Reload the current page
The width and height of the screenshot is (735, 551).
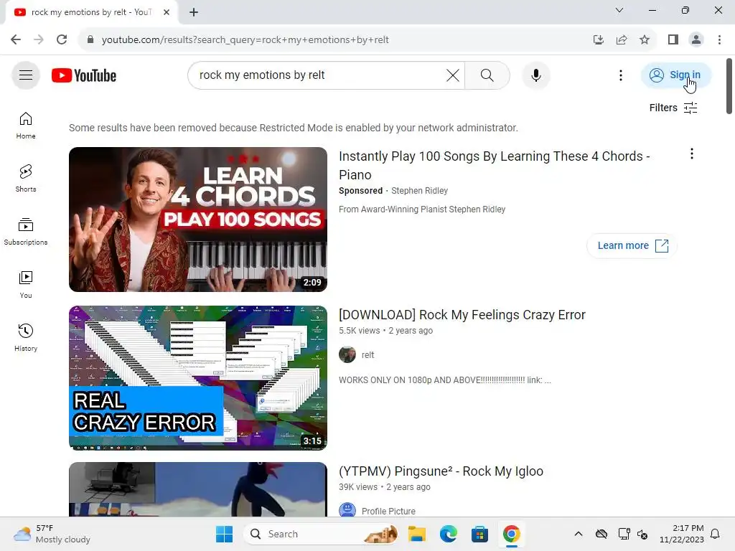click(62, 40)
